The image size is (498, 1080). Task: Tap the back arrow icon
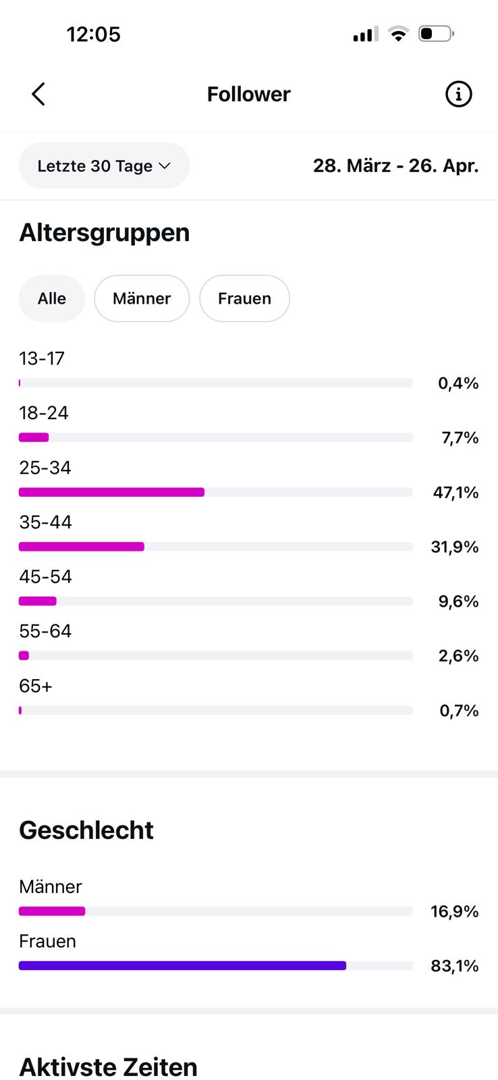[x=38, y=94]
